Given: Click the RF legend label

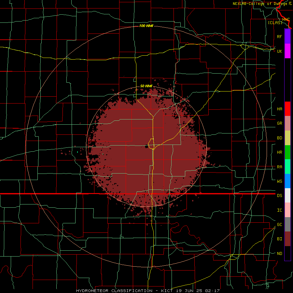Looking at the screenshot, I should [x=279, y=36].
